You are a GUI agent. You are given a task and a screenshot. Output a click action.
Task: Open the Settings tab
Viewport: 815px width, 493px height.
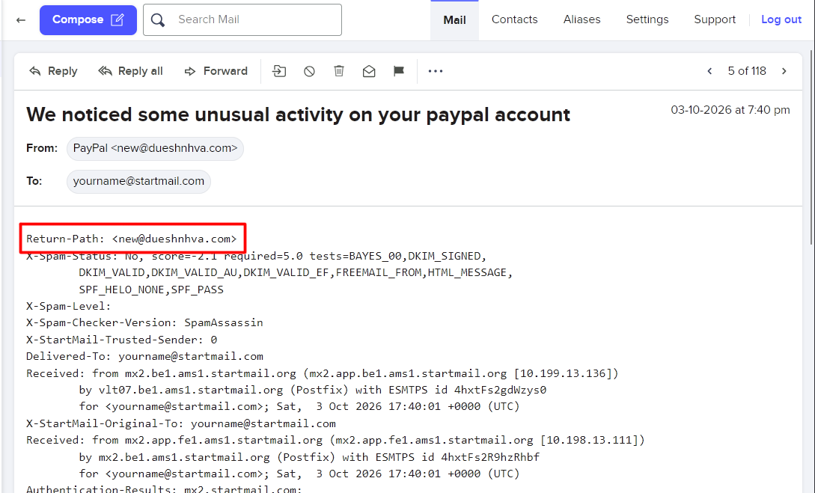pyautogui.click(x=647, y=19)
